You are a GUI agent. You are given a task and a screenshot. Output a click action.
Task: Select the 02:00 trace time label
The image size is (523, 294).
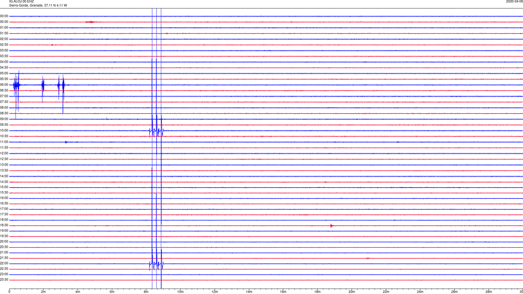click(x=4, y=39)
